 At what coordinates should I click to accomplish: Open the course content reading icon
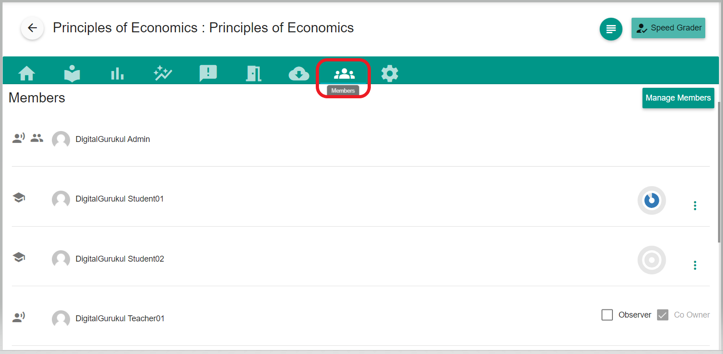tap(72, 73)
